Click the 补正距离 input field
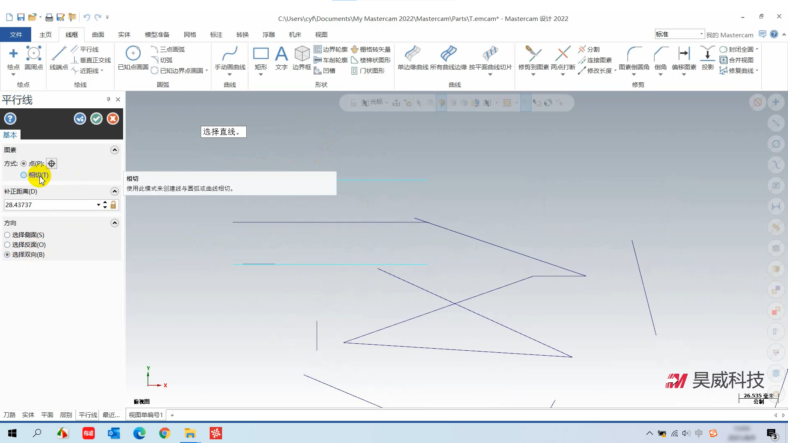 coord(49,205)
